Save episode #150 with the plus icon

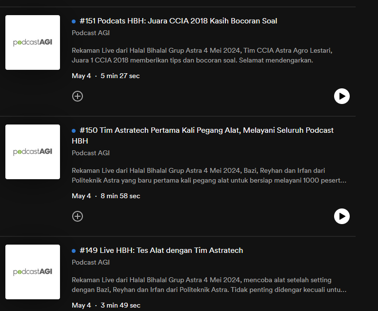point(78,216)
